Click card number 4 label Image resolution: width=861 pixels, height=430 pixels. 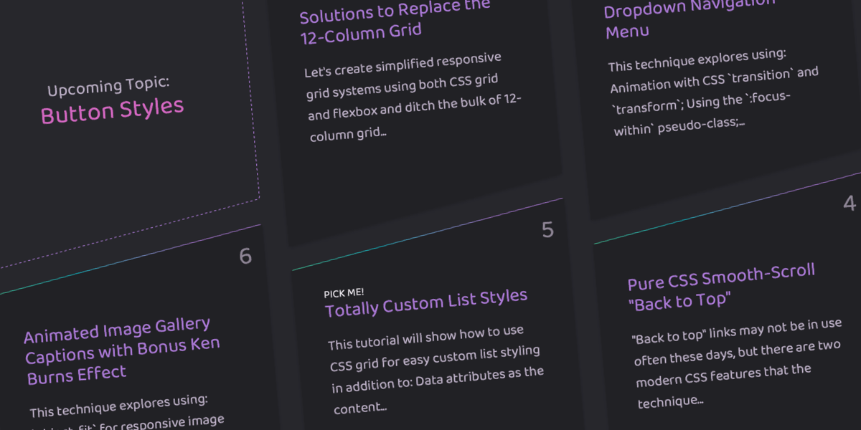pos(850,203)
